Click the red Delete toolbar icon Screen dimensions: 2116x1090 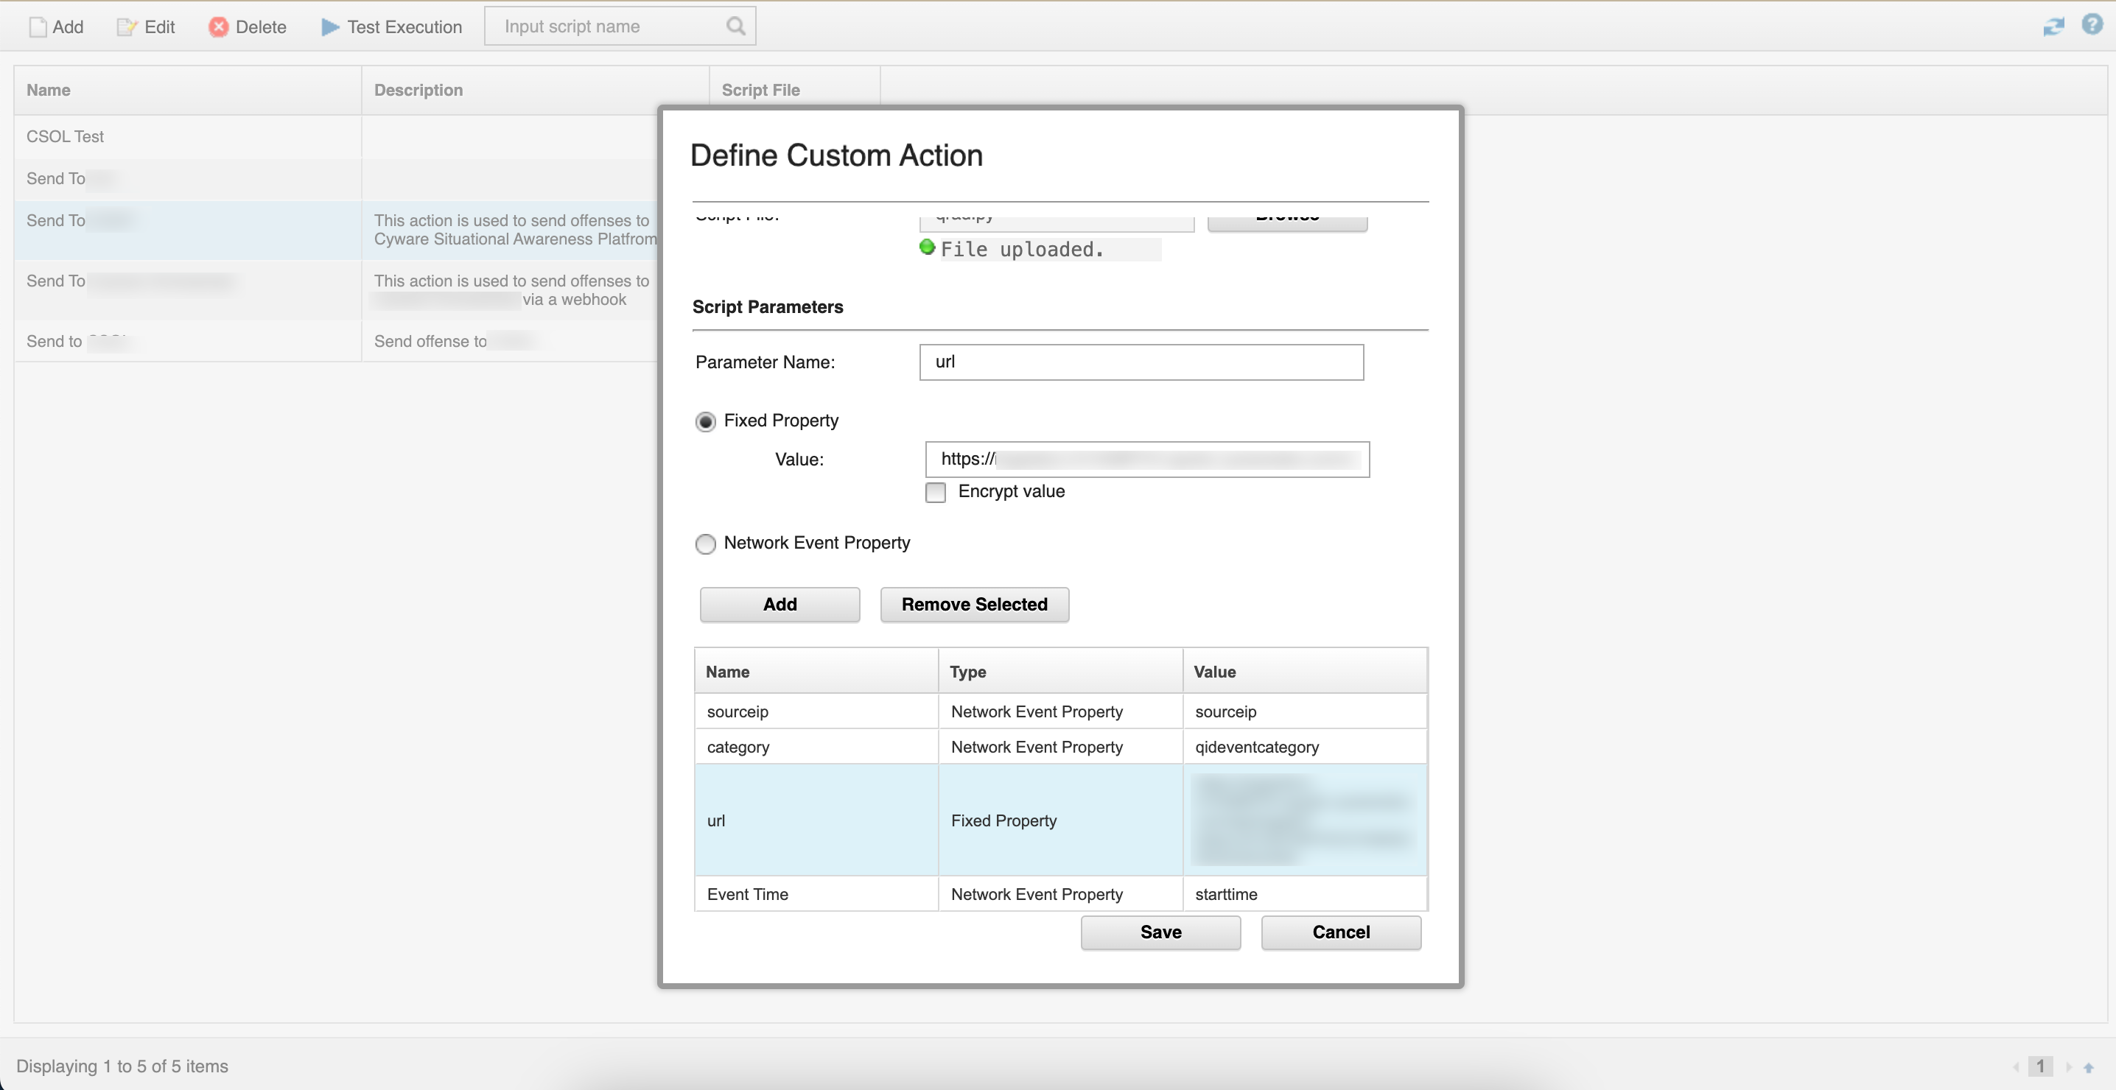pyautogui.click(x=219, y=27)
